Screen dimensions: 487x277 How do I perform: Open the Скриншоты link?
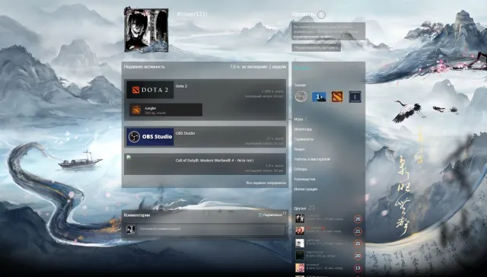point(304,139)
